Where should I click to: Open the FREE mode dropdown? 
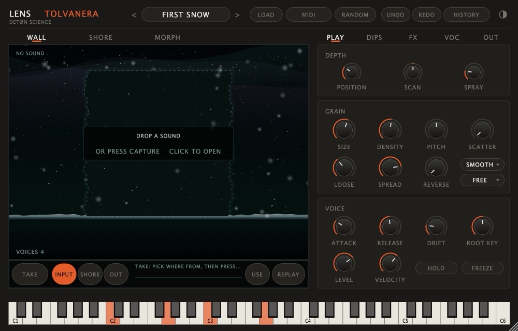[x=482, y=180]
